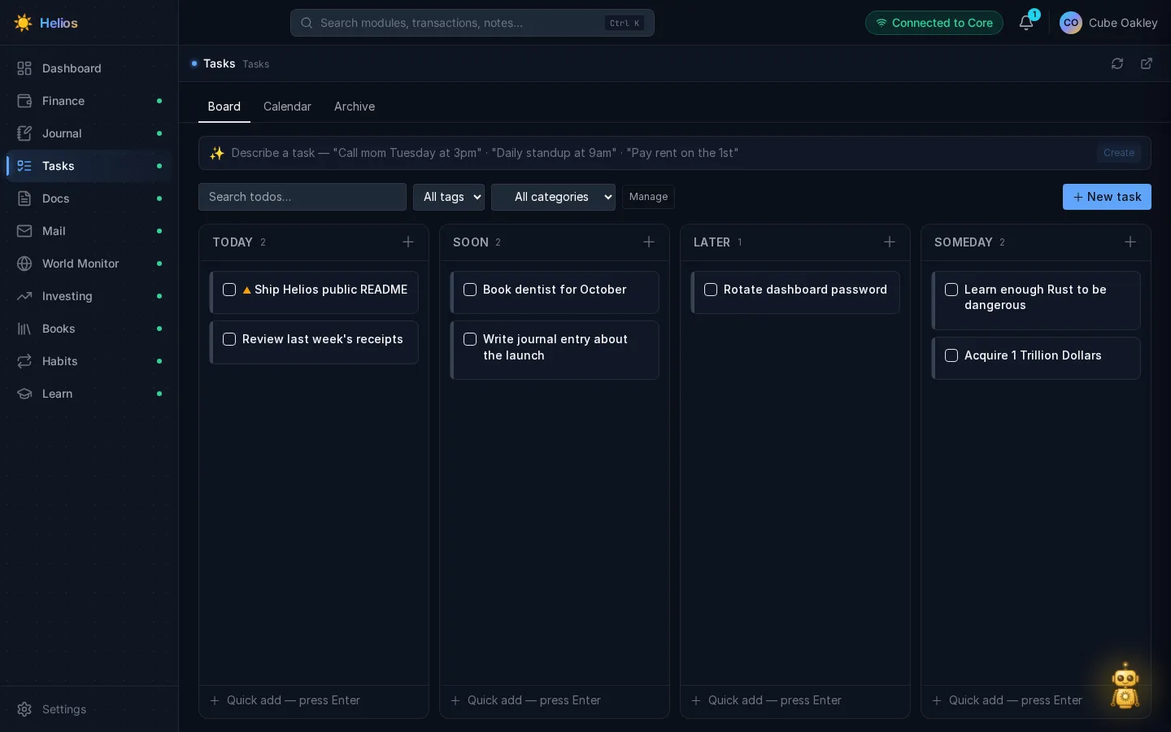This screenshot has height=732, width=1171.
Task: Open the robot assistant icon
Action: click(1125, 686)
